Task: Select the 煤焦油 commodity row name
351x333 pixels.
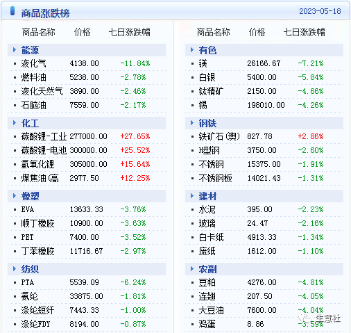Action: (x=40, y=178)
